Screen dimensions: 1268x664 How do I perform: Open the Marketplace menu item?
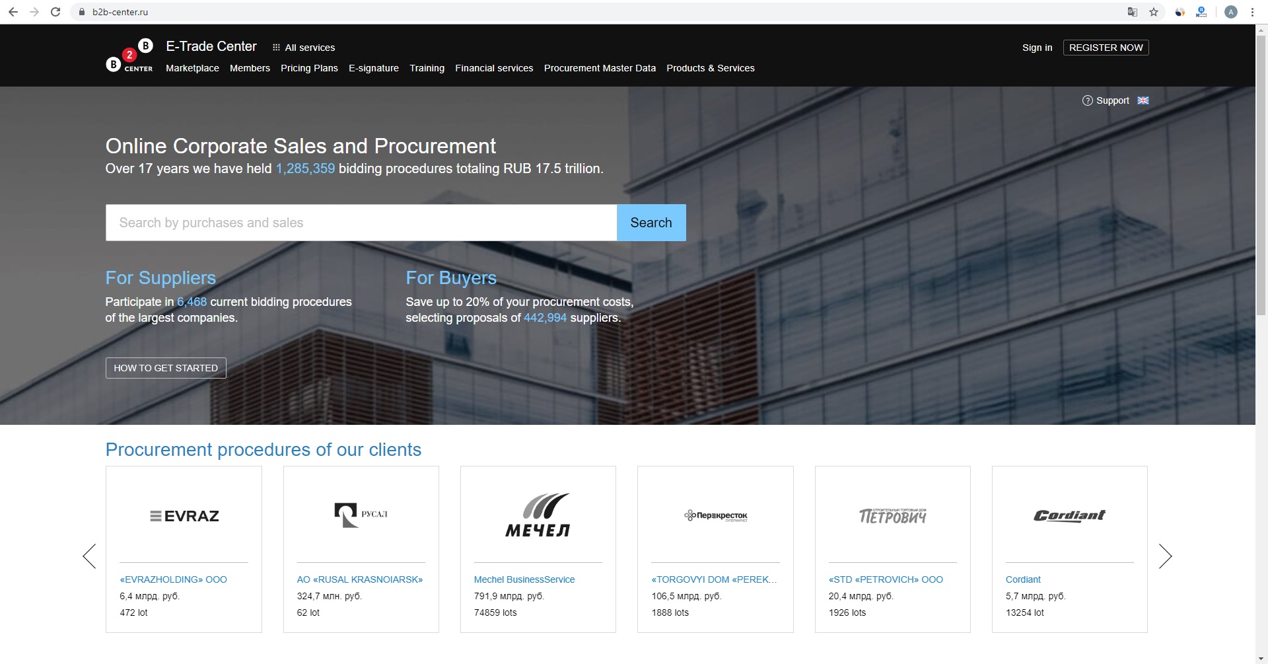click(192, 68)
